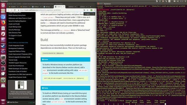Click the Steam tray icon in top panel
Viewport: 187px width, 105px height.
pyautogui.click(x=157, y=1)
